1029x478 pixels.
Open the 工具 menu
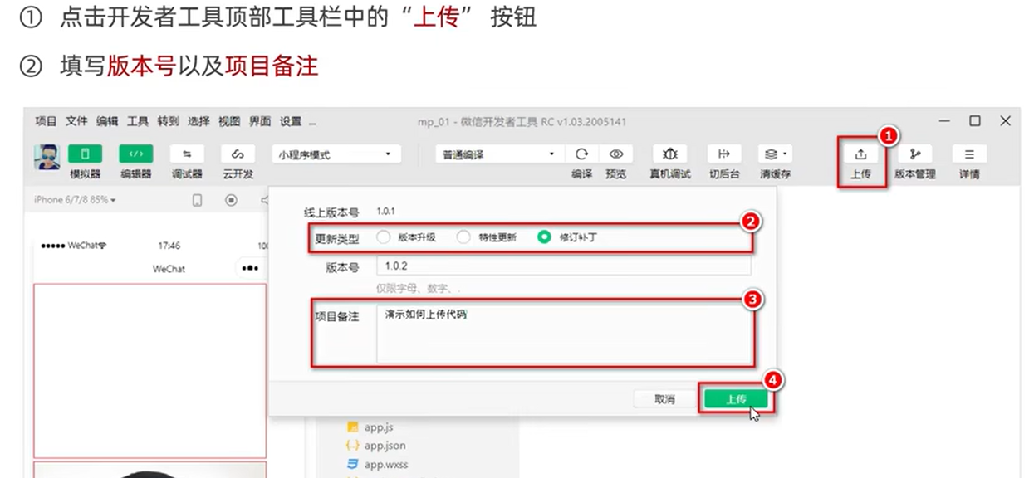pos(138,121)
